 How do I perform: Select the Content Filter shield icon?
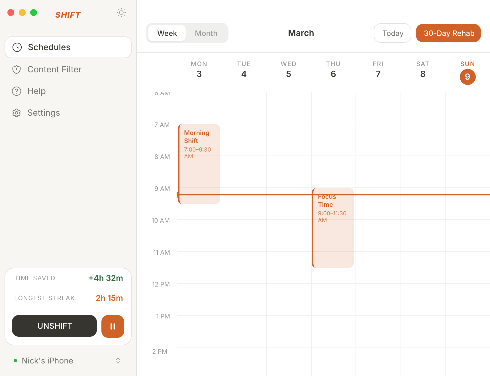point(17,69)
